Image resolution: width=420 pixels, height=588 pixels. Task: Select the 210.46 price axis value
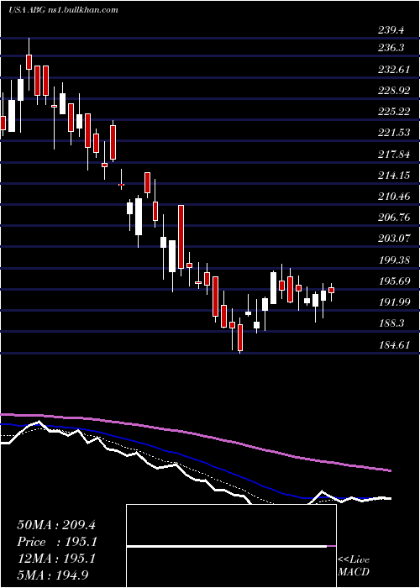point(393,196)
